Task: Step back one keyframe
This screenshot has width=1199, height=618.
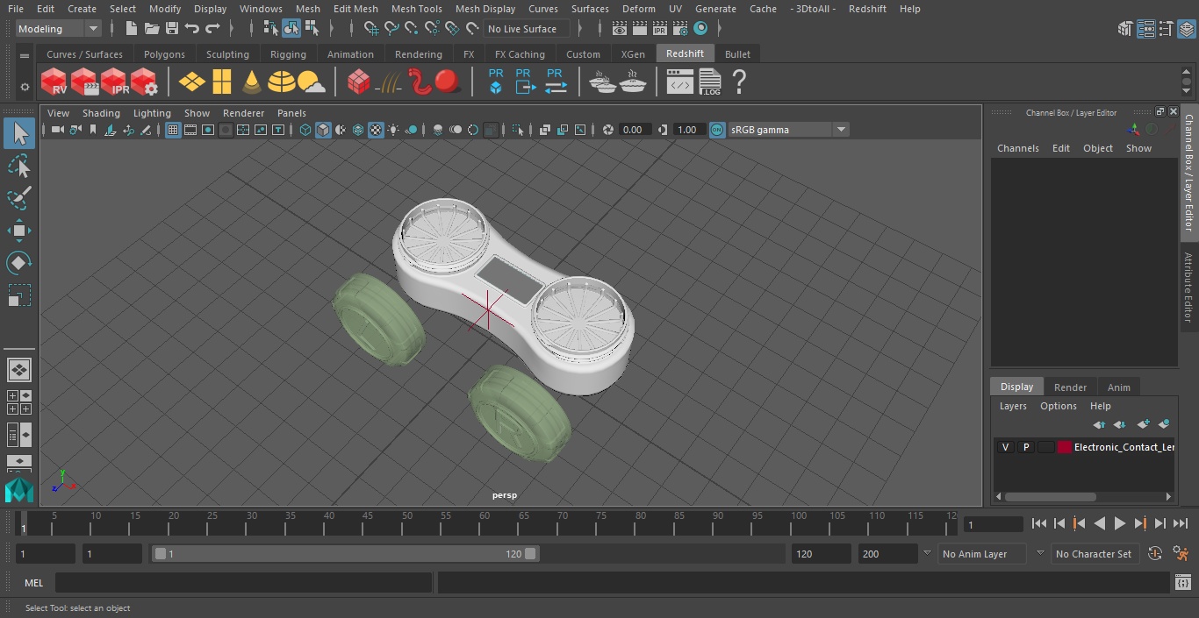Action: (x=1080, y=523)
